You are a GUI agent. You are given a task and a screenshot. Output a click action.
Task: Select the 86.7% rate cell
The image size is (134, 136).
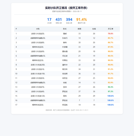tap(111, 42)
